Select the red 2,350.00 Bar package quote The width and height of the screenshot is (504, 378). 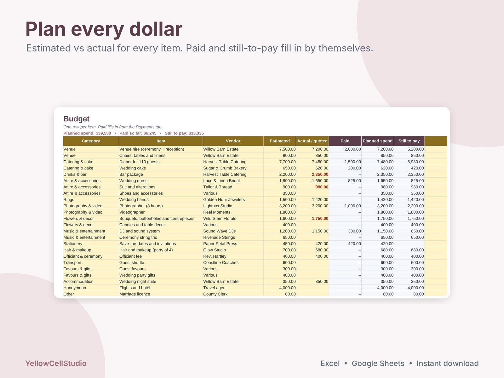click(x=312, y=175)
